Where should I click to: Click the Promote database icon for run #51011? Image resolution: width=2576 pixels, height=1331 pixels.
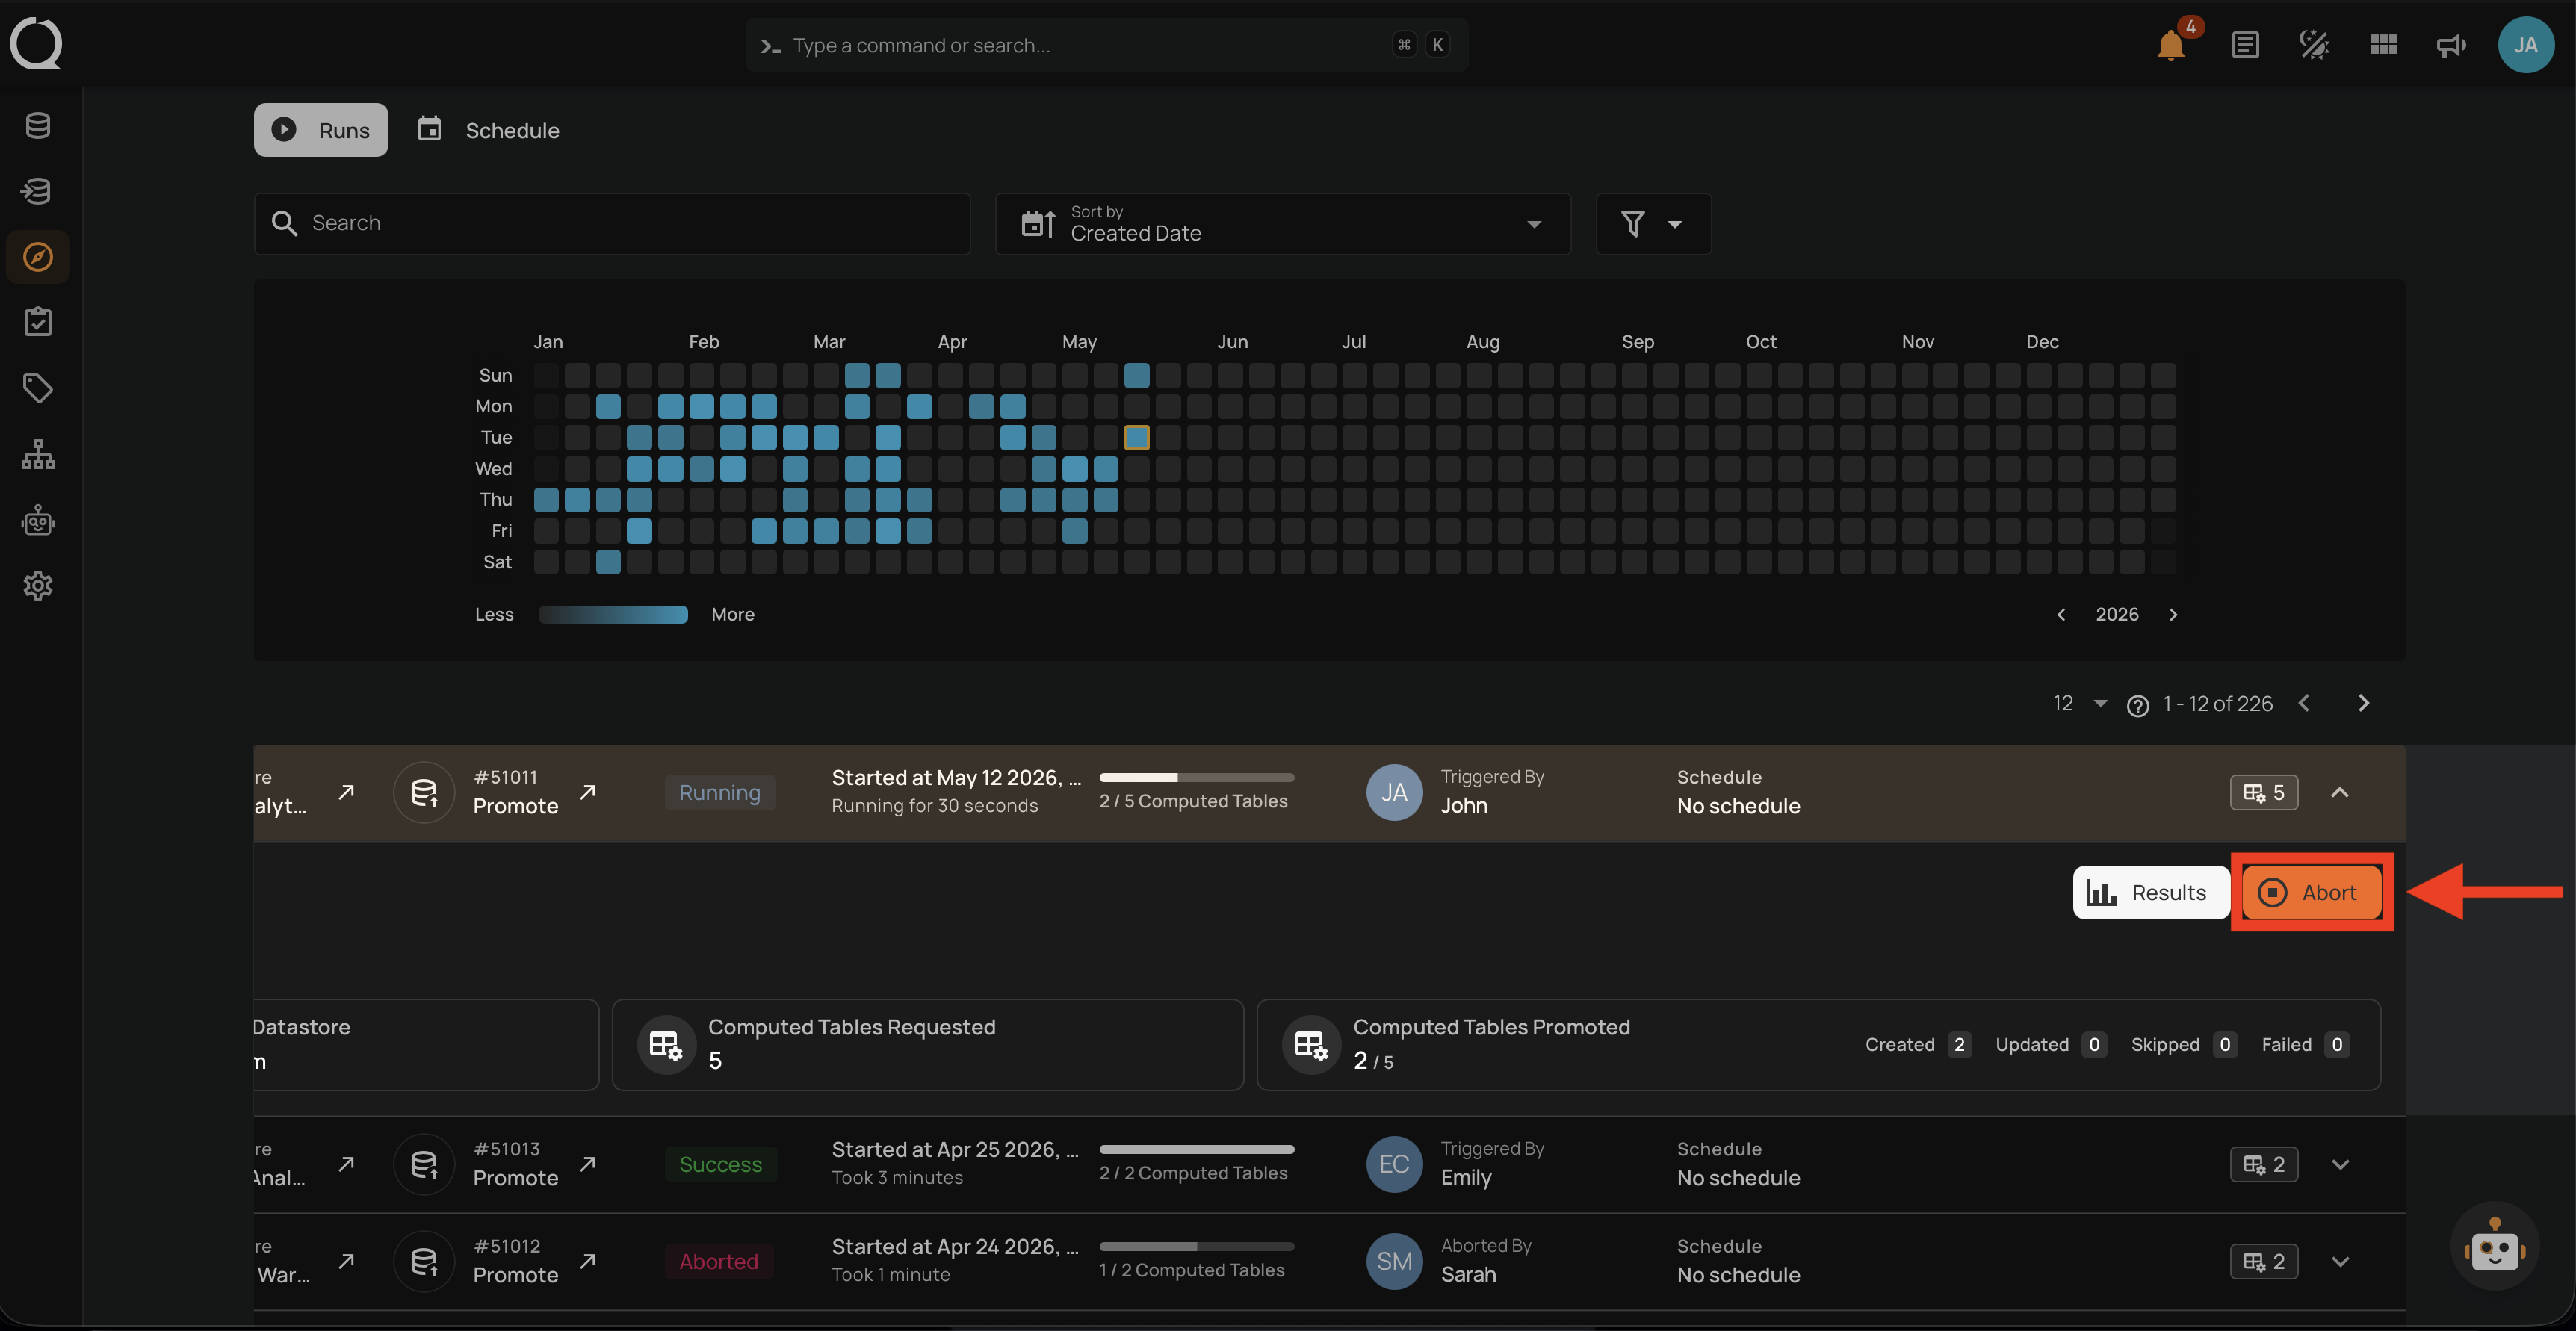pos(424,793)
